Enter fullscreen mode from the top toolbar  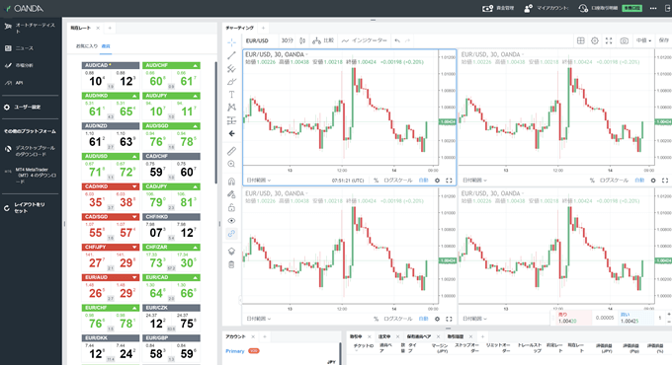[609, 40]
